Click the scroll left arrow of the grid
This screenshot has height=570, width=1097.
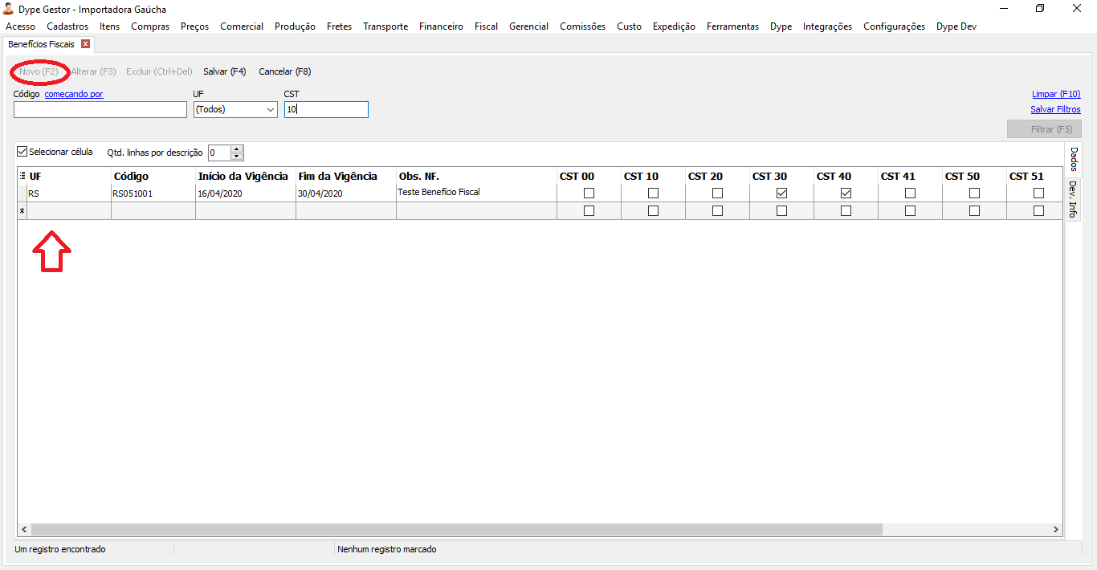pos(23,530)
